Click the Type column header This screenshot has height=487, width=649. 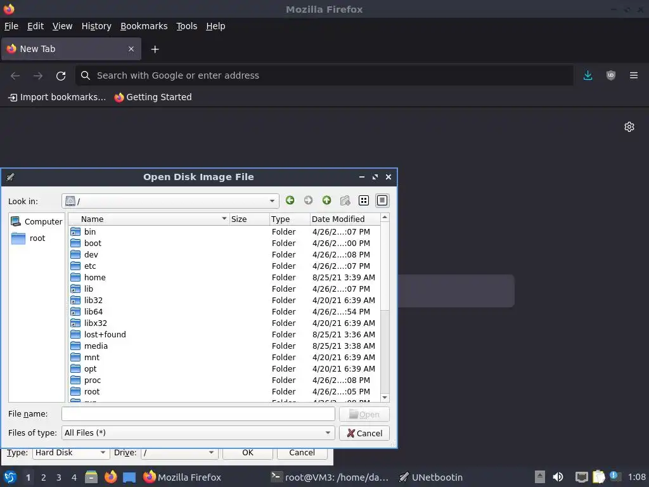click(x=290, y=219)
